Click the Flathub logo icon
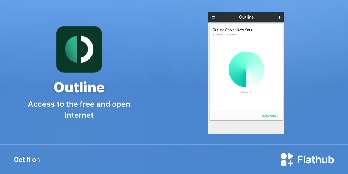The image size is (348, 174). pyautogui.click(x=287, y=159)
